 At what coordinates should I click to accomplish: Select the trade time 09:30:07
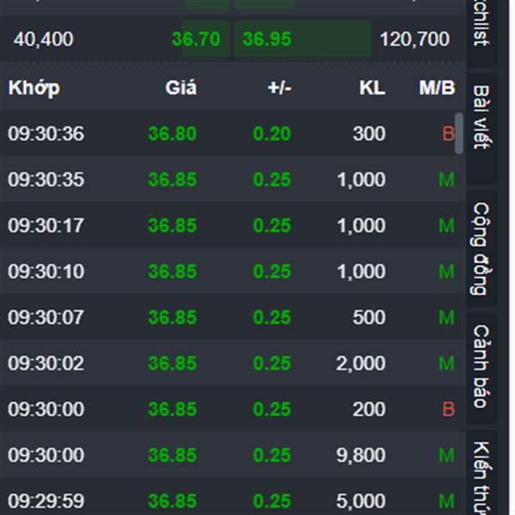[45, 318]
